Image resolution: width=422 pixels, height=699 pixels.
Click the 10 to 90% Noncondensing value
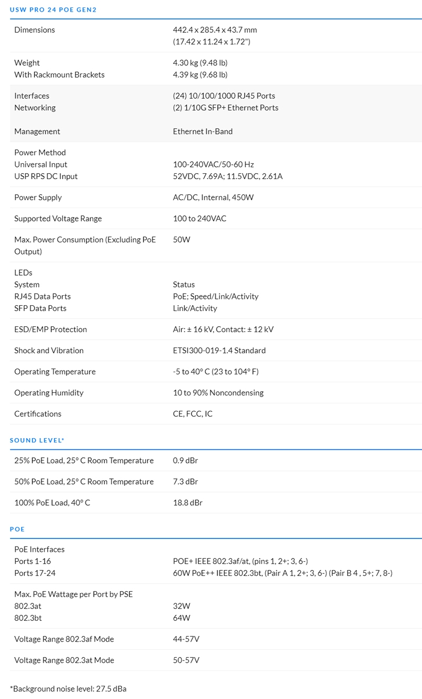218,393
